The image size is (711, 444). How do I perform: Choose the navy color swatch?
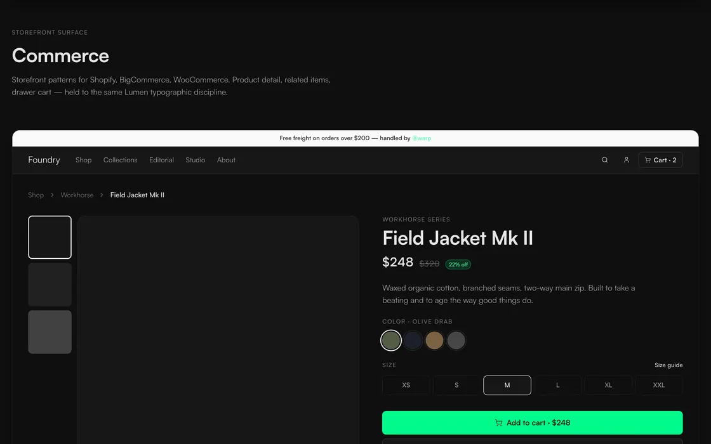coord(413,340)
